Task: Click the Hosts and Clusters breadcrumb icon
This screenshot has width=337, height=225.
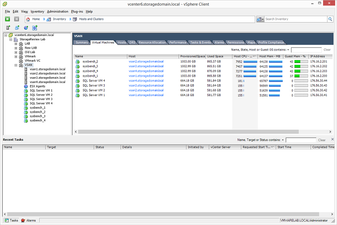Action: coord(75,19)
